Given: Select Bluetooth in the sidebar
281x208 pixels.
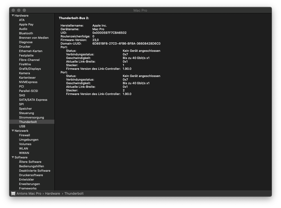Looking at the screenshot, I should click(26, 33).
